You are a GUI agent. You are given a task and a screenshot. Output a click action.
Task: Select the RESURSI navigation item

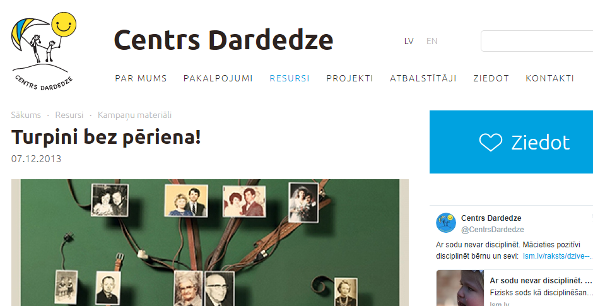pyautogui.click(x=290, y=78)
